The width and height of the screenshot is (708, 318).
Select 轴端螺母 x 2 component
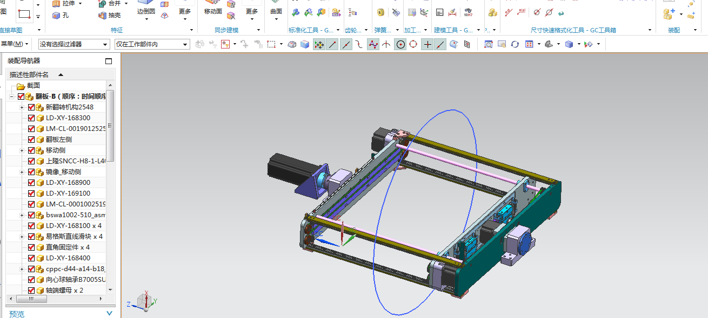[x=56, y=291]
